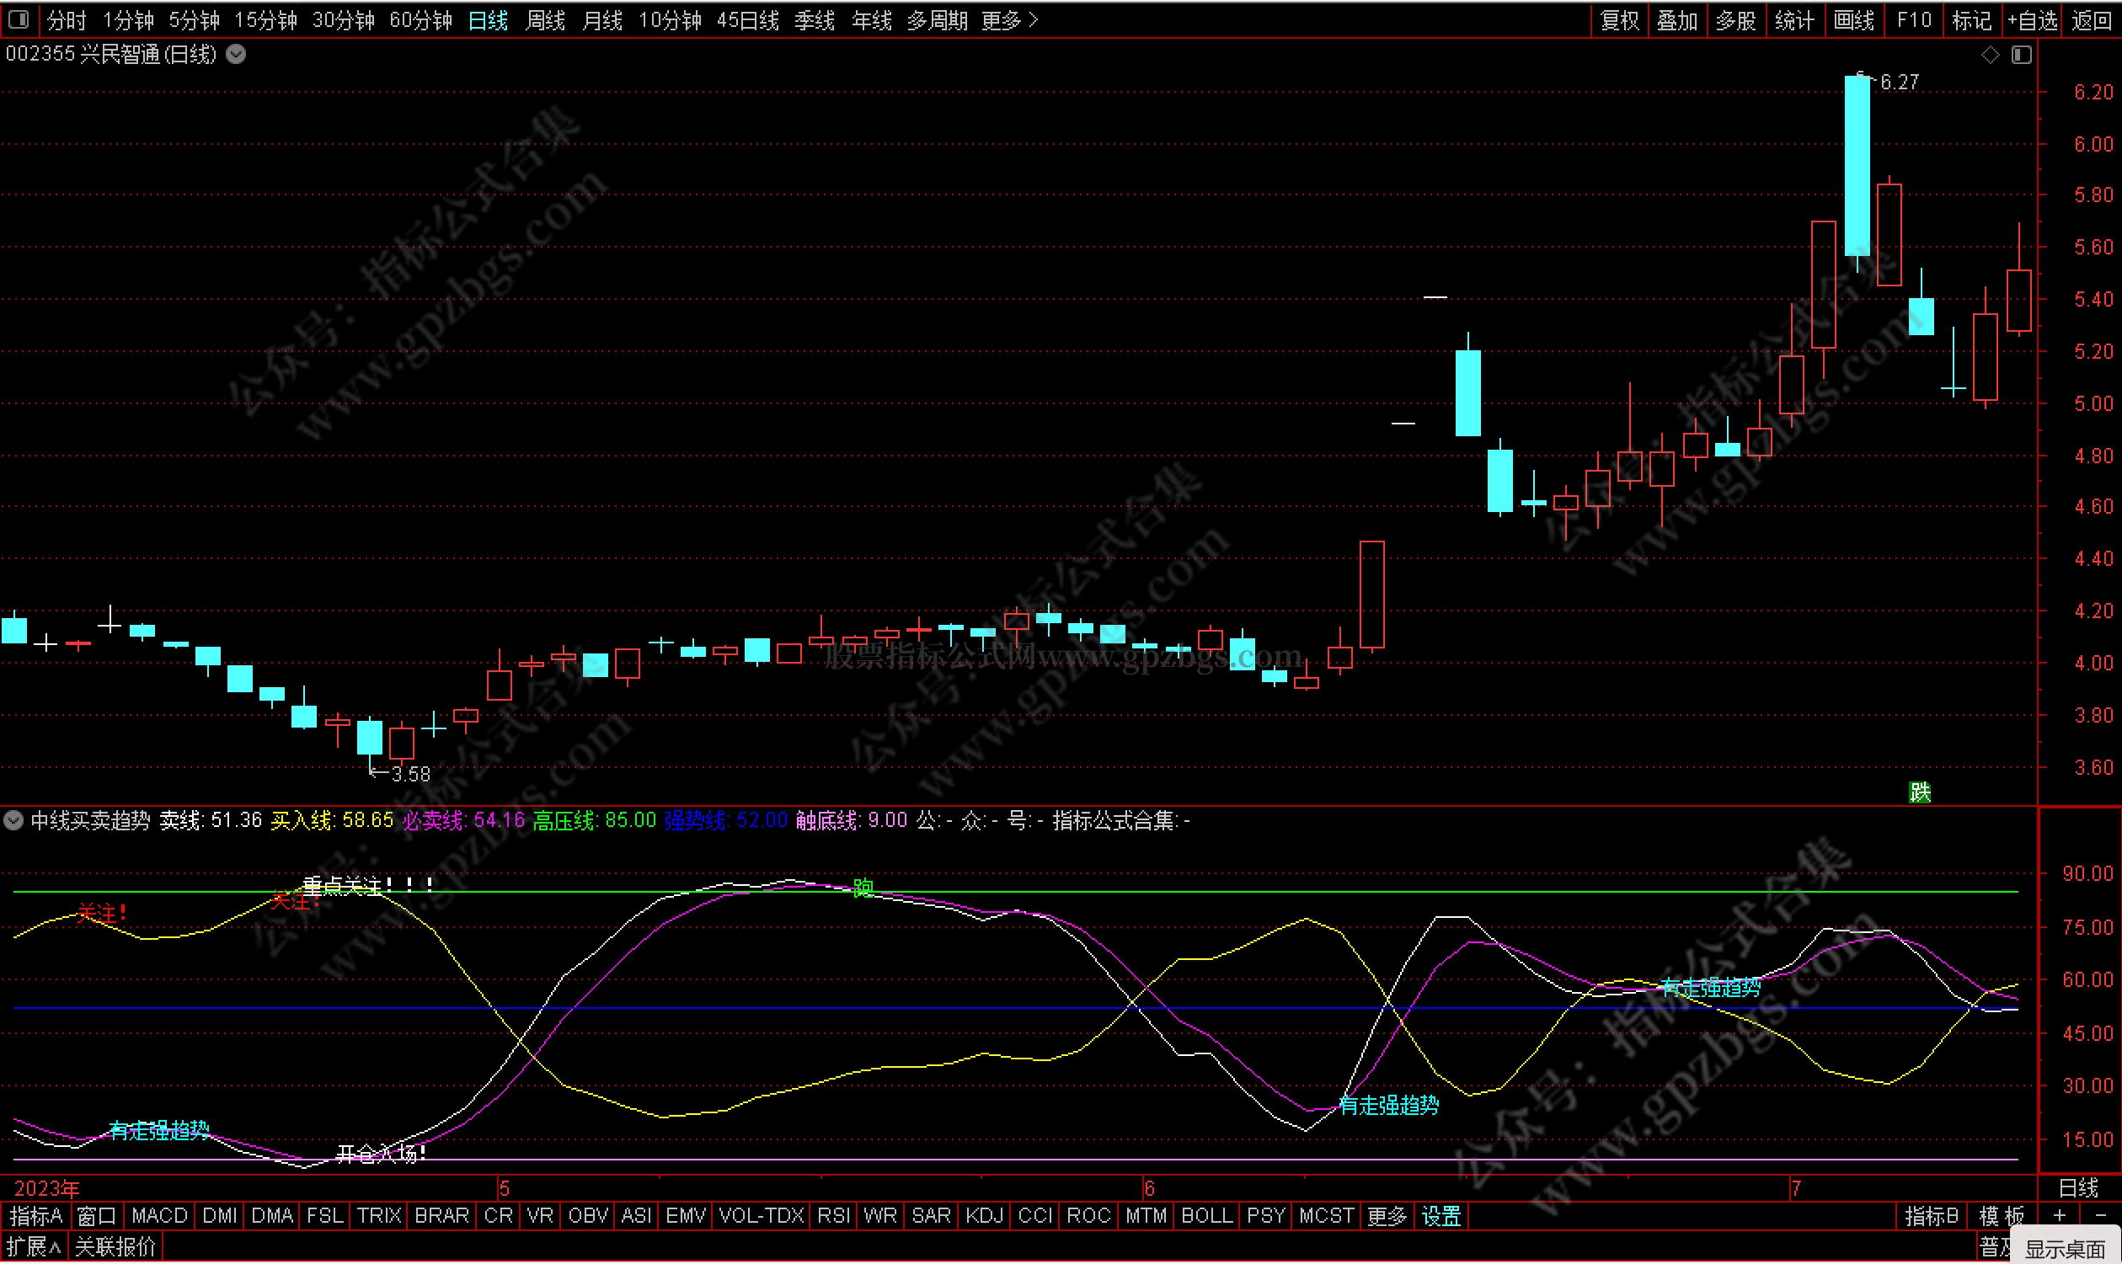2122x1264 pixels.
Task: Switch to 年线 yearly chart
Action: point(871,19)
